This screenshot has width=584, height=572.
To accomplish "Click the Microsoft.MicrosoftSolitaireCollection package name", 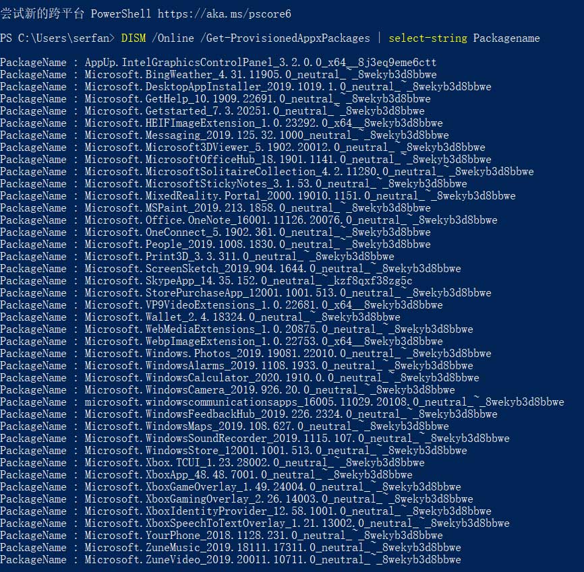I will pos(309,172).
